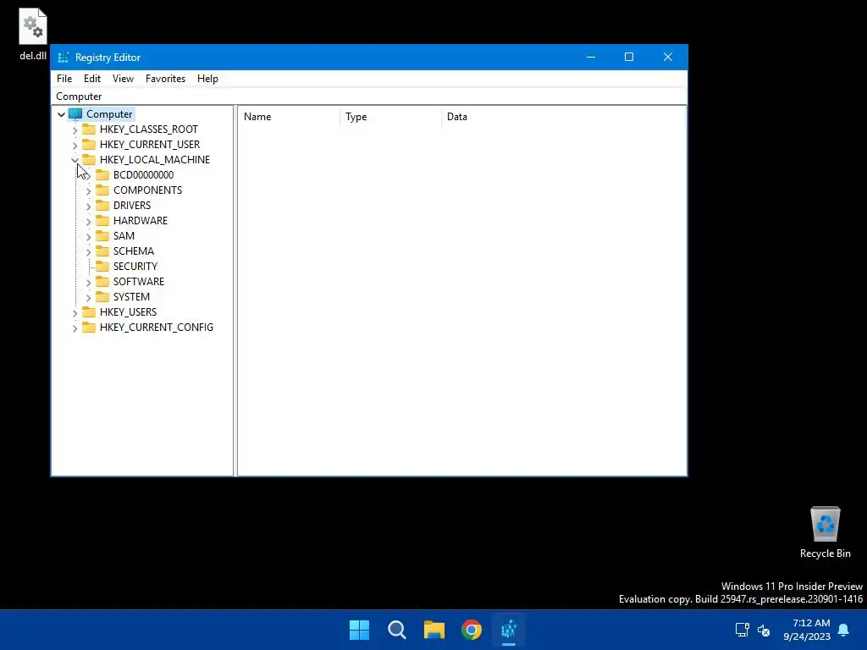Expand the HKEY_CURRENT_USER node

(x=75, y=146)
